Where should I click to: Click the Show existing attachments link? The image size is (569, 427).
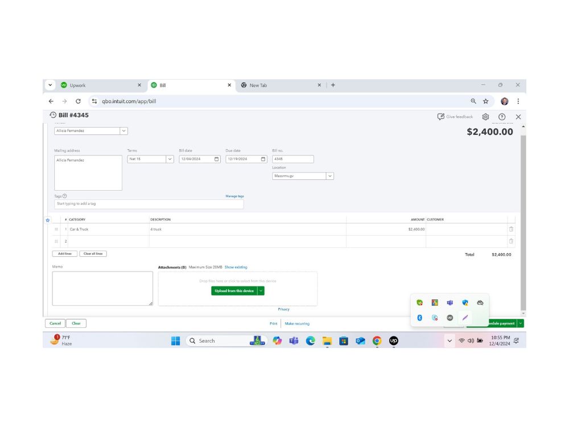click(x=236, y=267)
